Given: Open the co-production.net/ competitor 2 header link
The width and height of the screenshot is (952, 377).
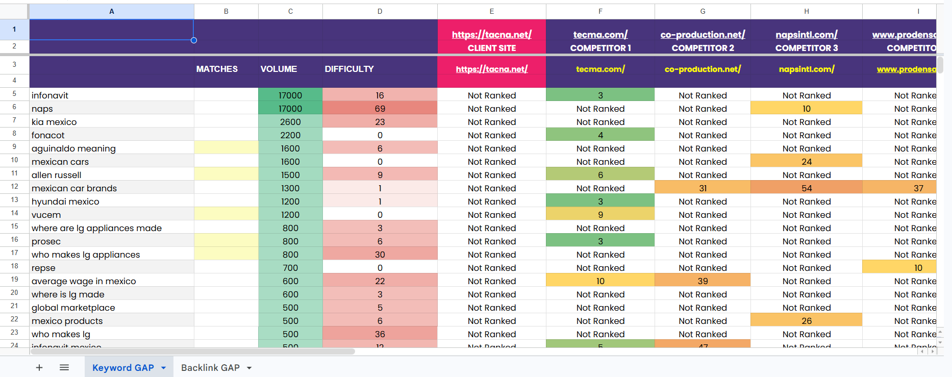Looking at the screenshot, I should [703, 35].
